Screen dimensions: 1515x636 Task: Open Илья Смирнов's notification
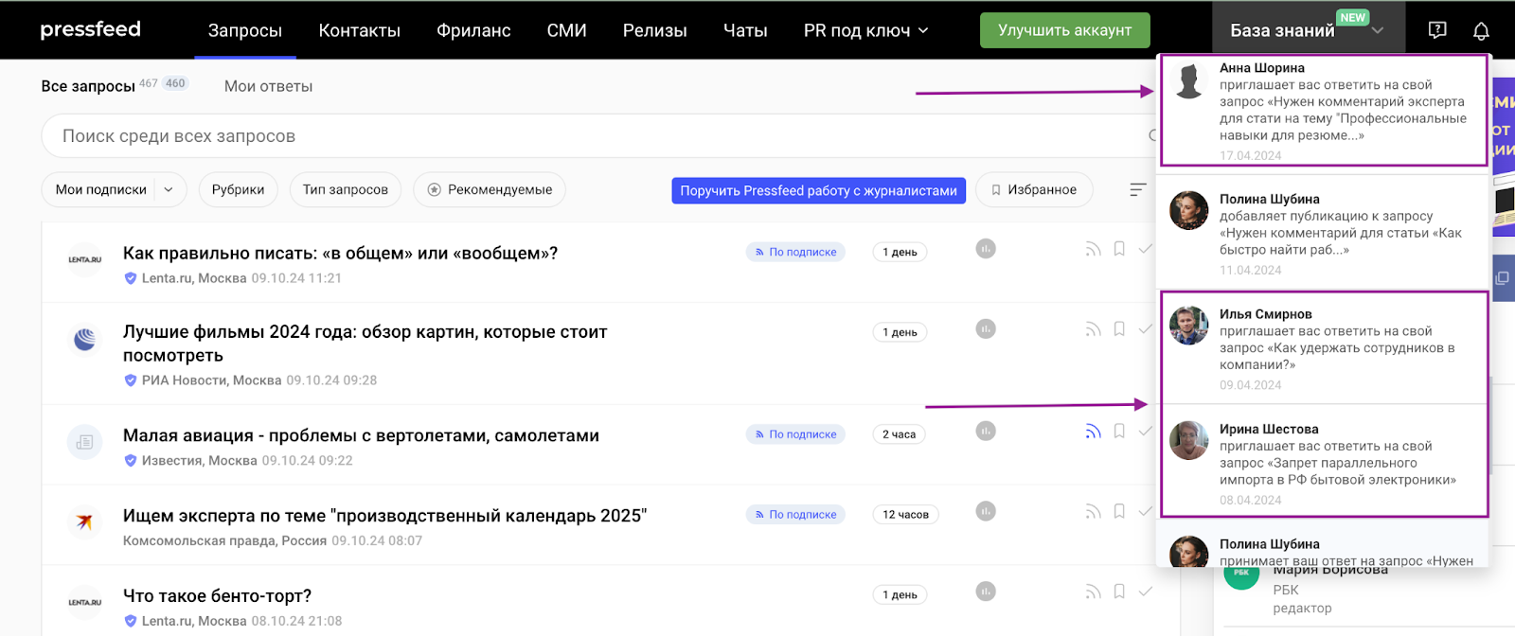[x=1324, y=347]
